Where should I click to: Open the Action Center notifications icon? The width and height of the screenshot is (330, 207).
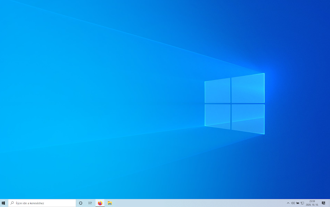pos(323,203)
